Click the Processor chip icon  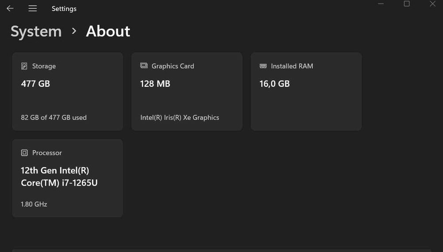[x=24, y=153]
